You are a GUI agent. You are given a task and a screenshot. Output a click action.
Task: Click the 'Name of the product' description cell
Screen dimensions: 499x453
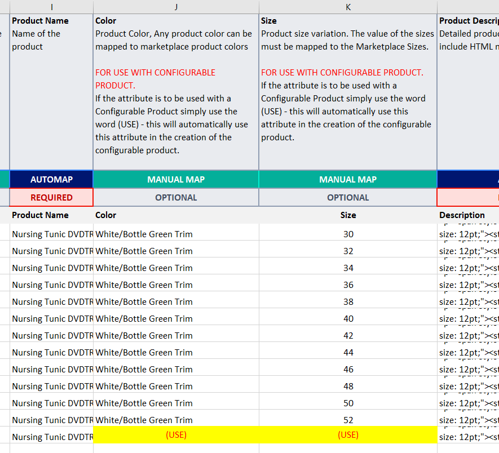[x=51, y=92]
